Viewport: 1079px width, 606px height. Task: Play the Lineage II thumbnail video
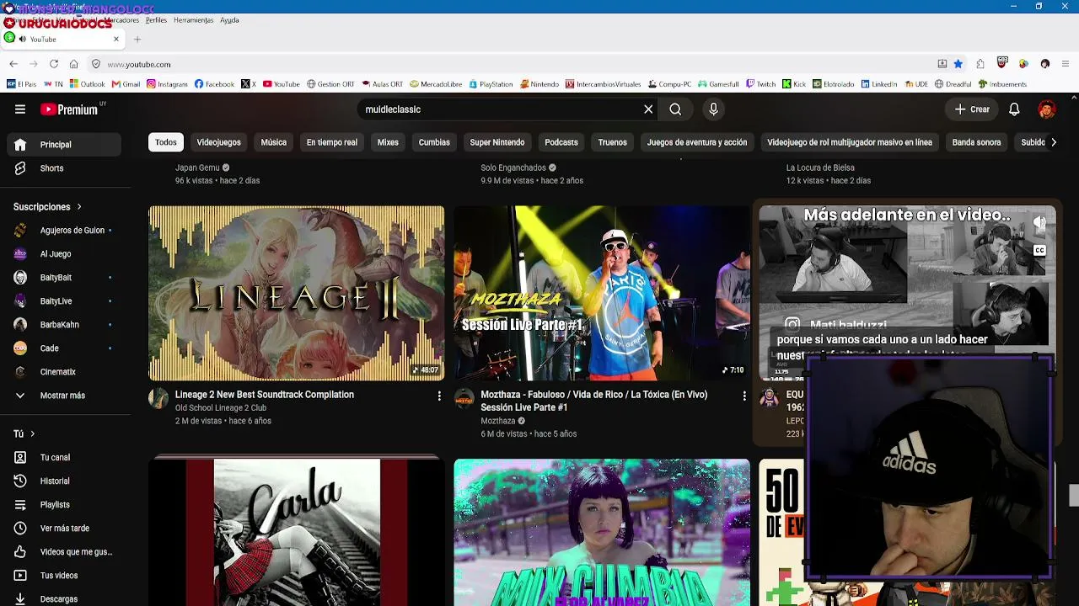[x=297, y=293]
